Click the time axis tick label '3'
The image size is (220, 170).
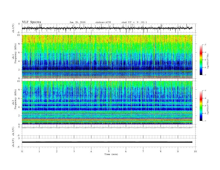(x=74, y=151)
